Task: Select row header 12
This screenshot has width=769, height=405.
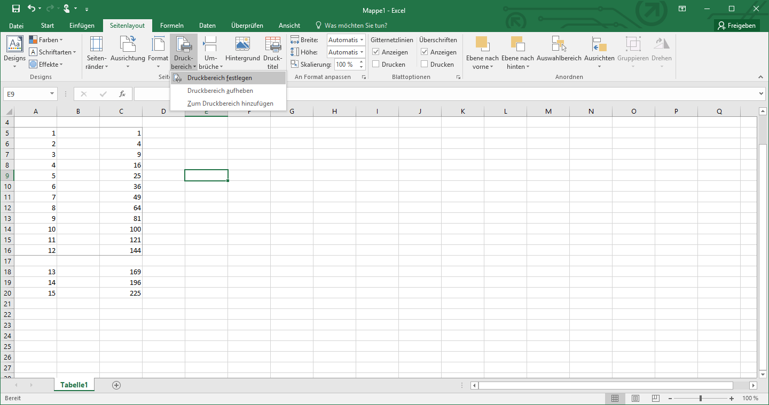Action: (7, 208)
